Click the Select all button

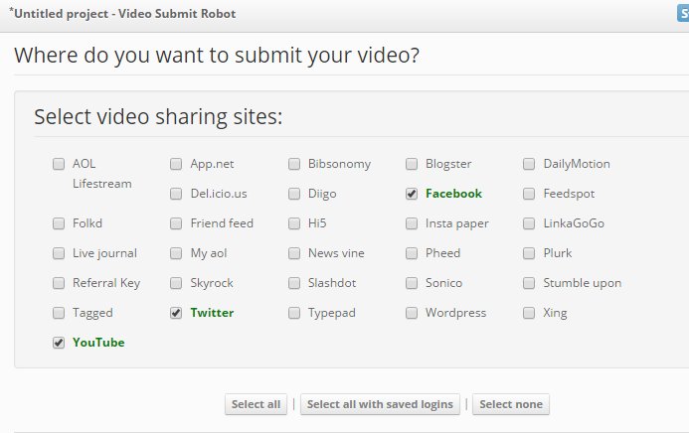256,404
